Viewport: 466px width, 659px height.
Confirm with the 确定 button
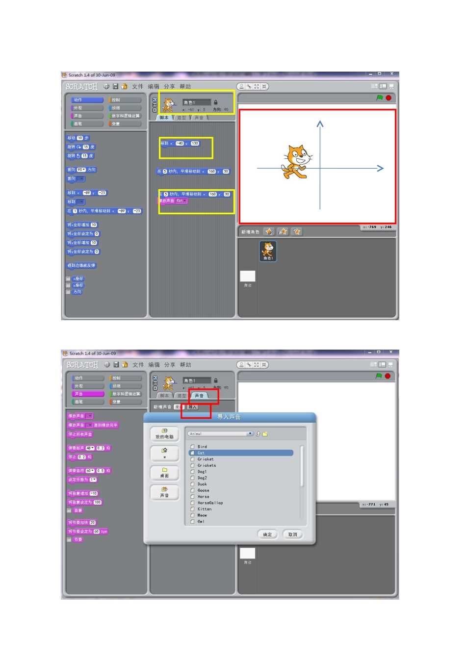267,534
